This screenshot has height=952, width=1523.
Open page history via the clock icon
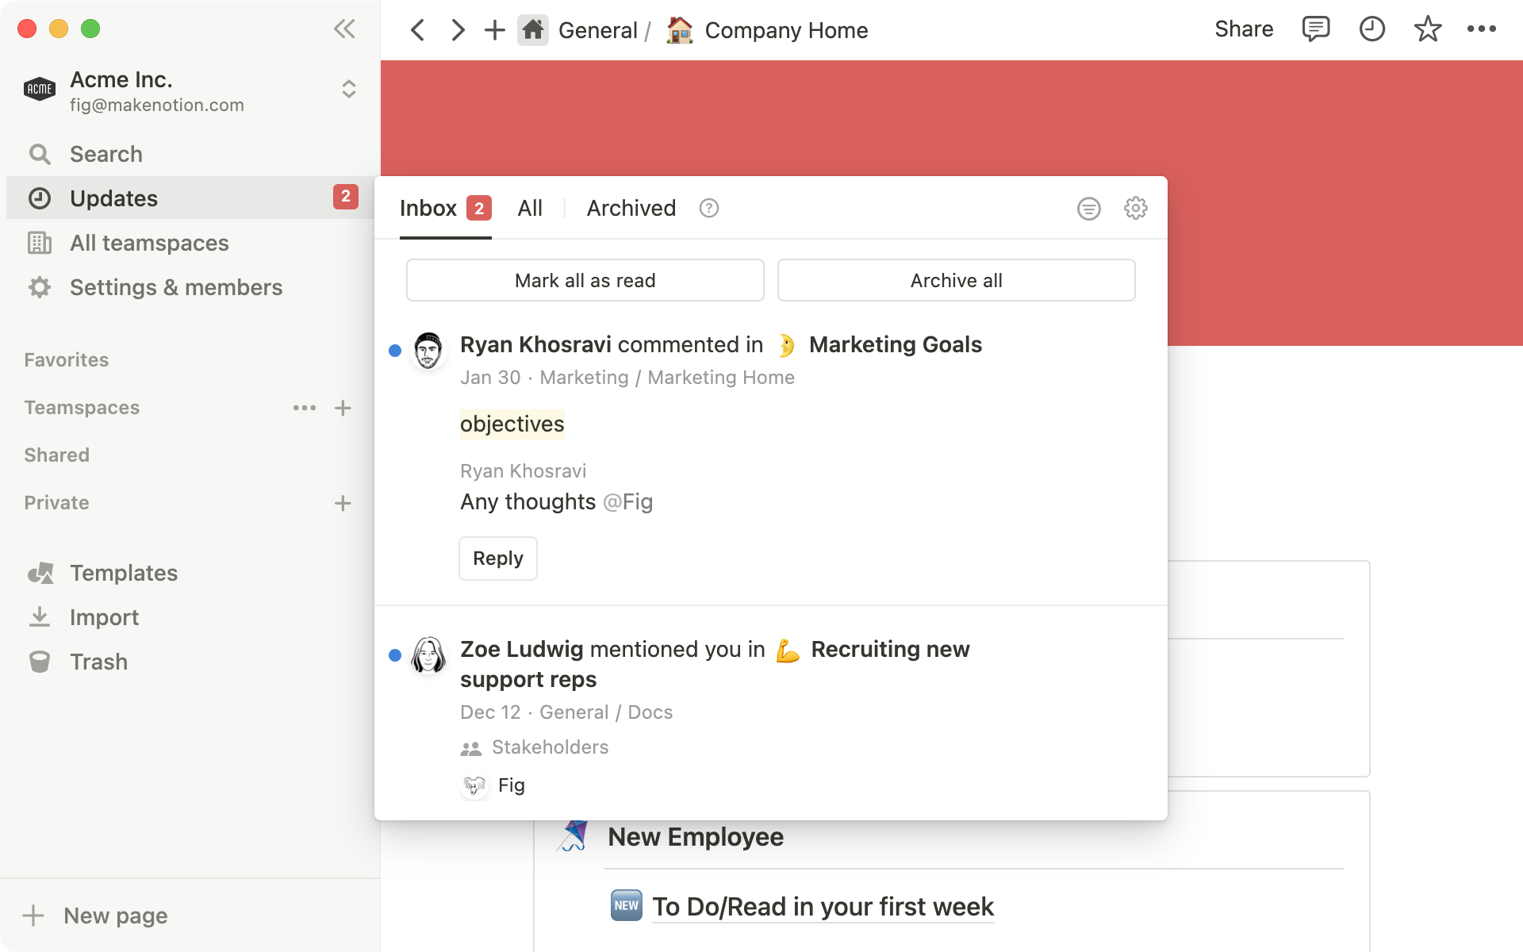click(x=1371, y=29)
